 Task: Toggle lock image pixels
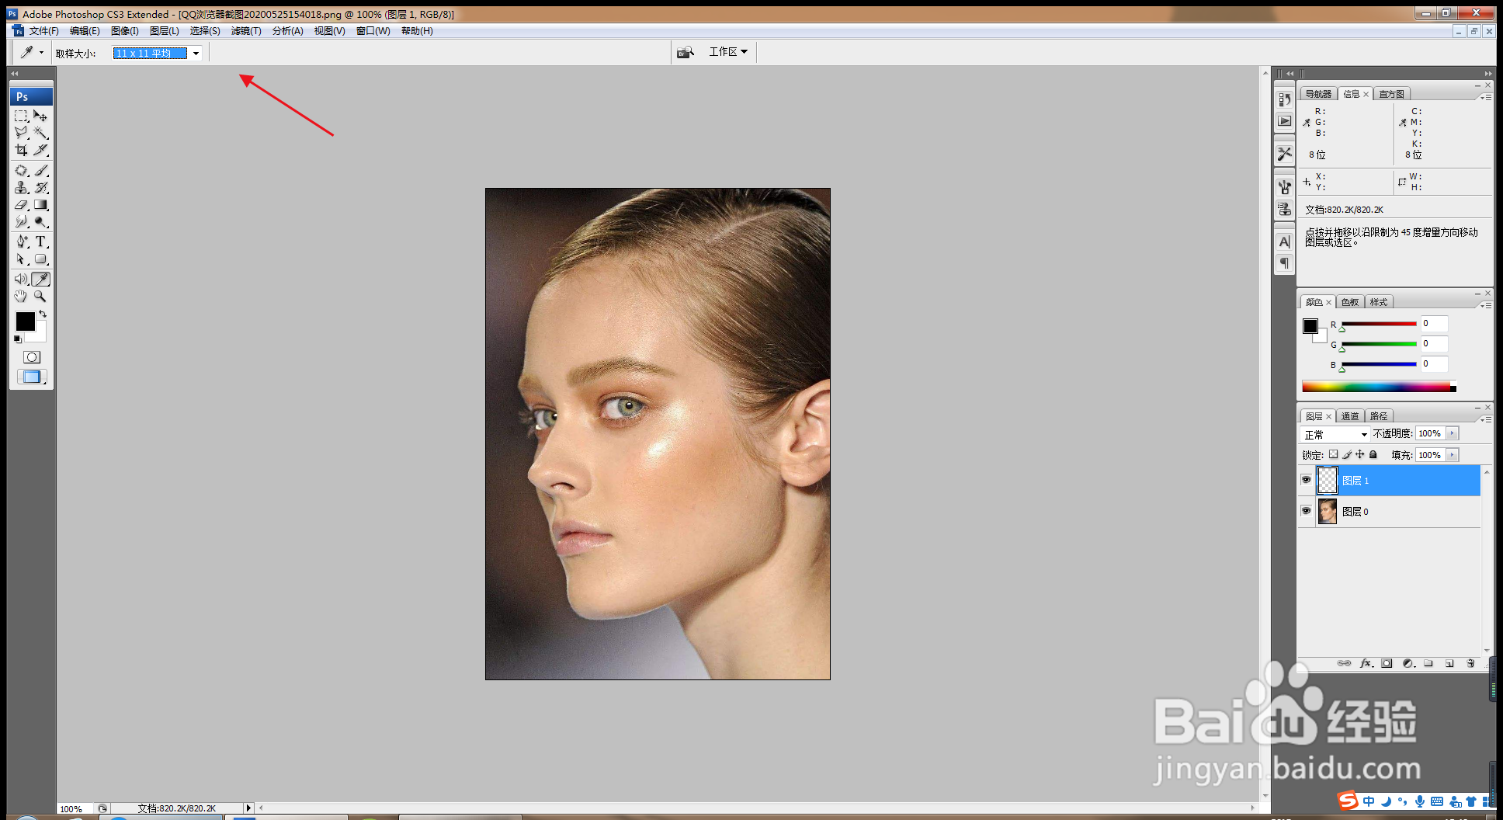(1347, 454)
